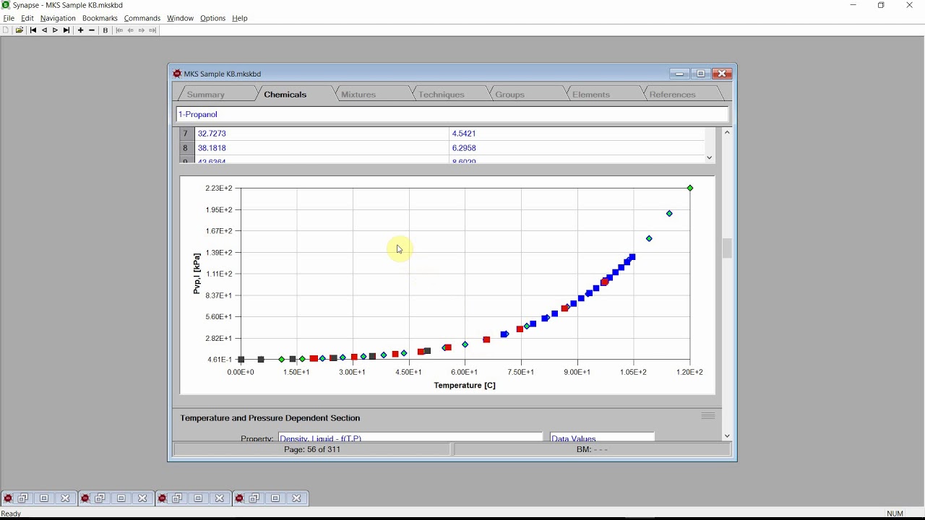The height and width of the screenshot is (520, 925).
Task: Jump to the first page
Action: 33,30
